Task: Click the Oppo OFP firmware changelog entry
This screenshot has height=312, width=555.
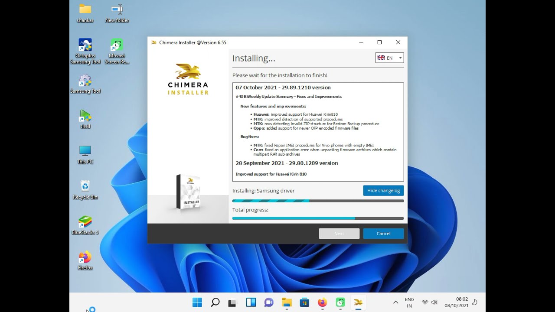Action: [306, 128]
